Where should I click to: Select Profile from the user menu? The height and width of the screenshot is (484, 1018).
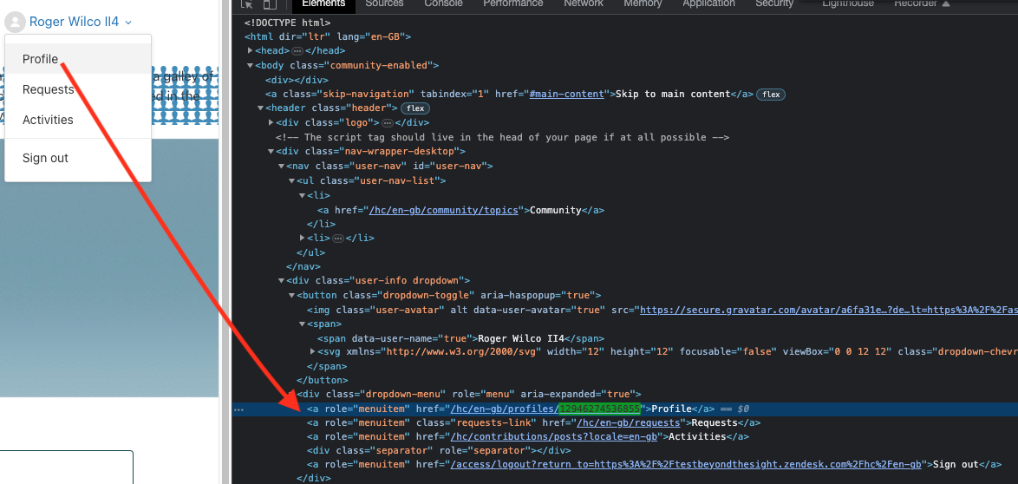pos(41,59)
